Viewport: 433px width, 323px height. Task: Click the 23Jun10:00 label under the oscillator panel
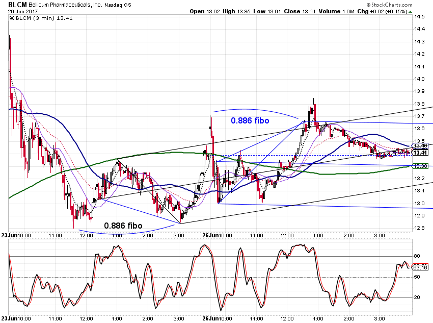[x=16, y=318]
